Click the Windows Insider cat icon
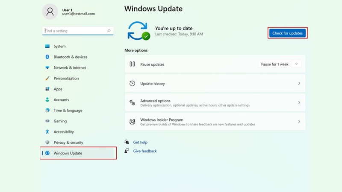This screenshot has width=342, height=192. point(132,122)
